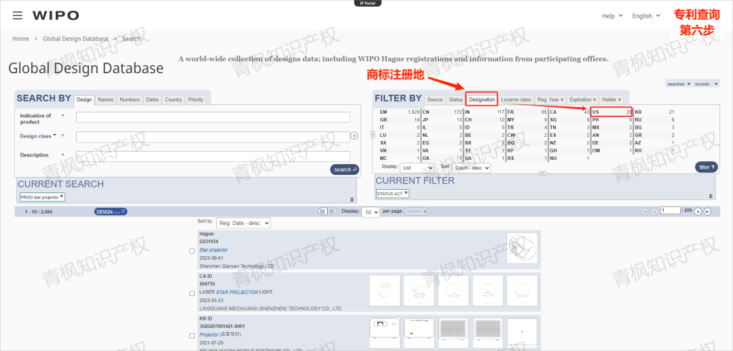Open the Star projector result title
733x351 pixels.
coord(212,250)
